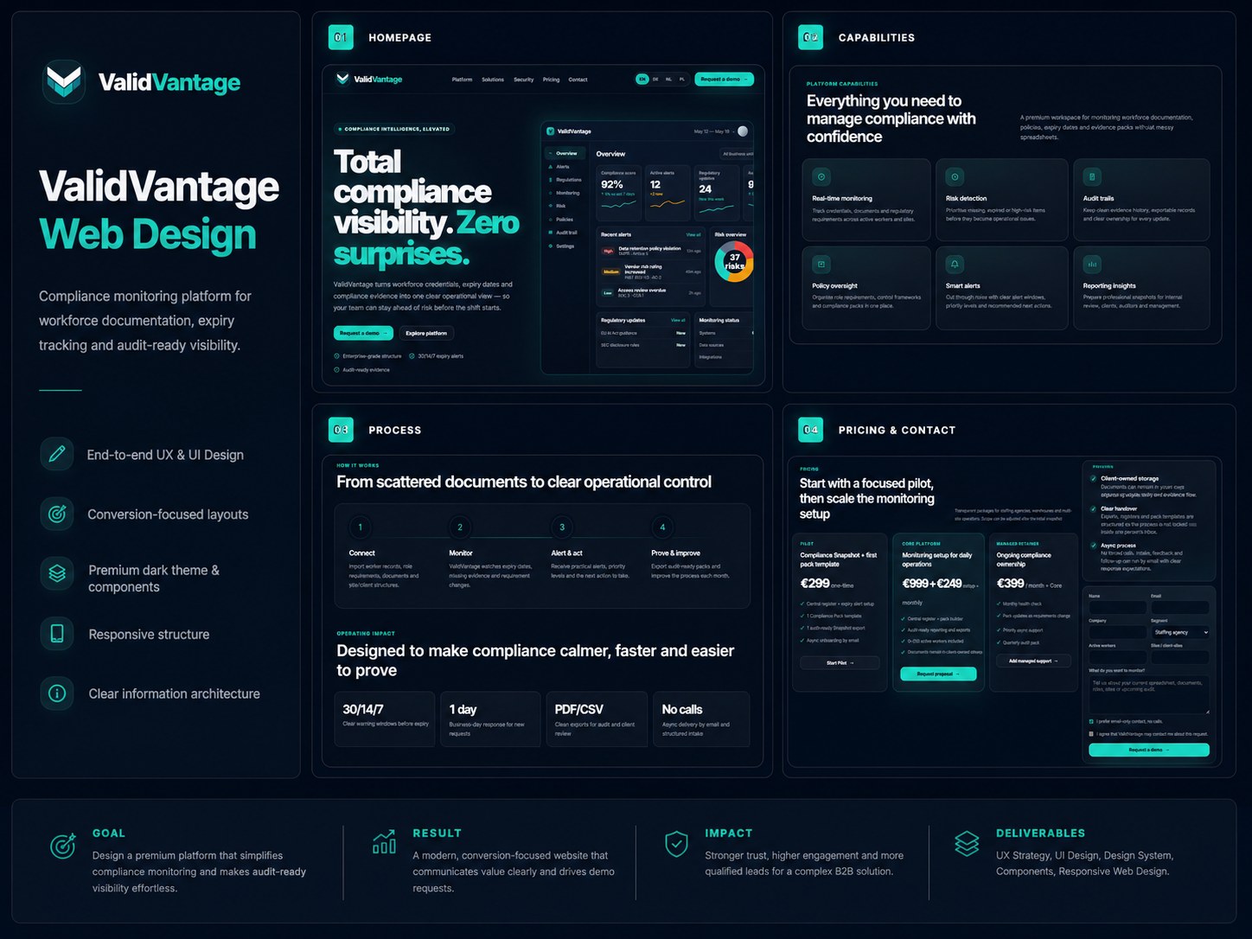Click the target icon beside Conversion-focused layouts
The height and width of the screenshot is (939, 1252).
pyautogui.click(x=57, y=514)
